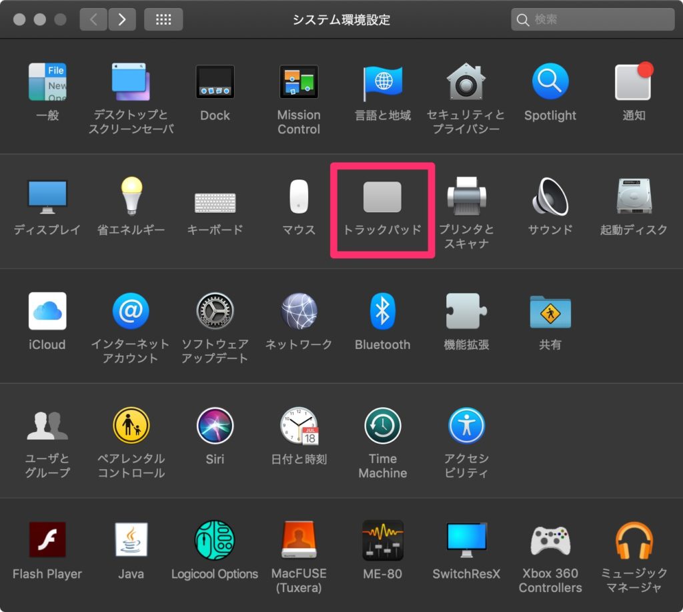The image size is (683, 612).
Task: Open 共有 (Sharing) folder icon
Action: point(550,312)
